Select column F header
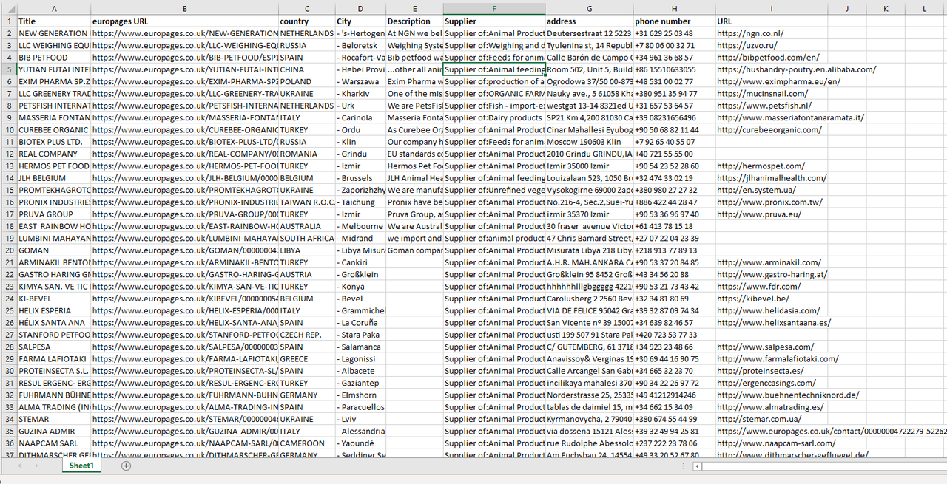 pyautogui.click(x=494, y=9)
